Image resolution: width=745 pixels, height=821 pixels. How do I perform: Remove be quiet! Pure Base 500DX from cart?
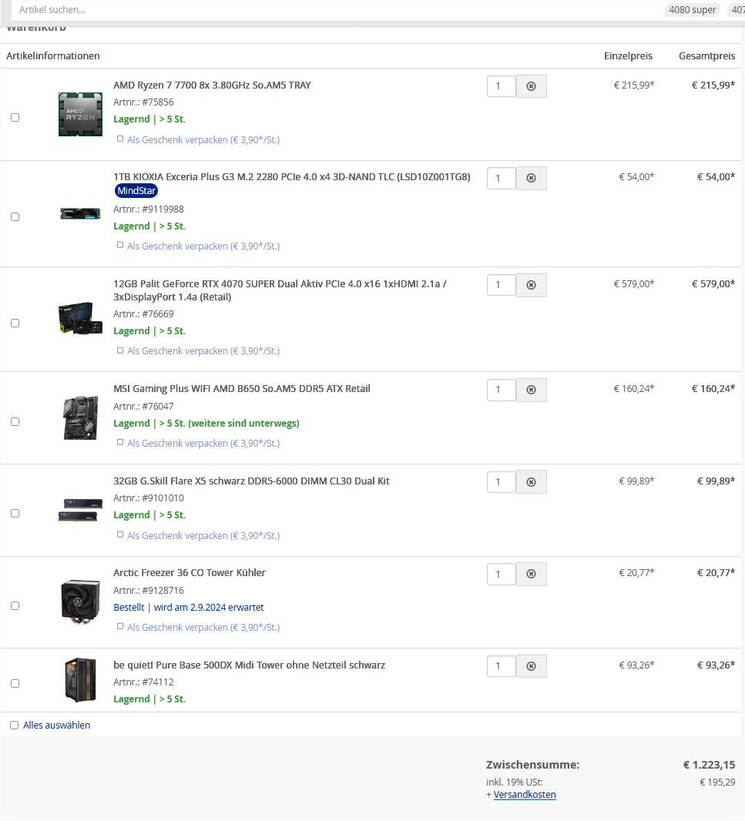click(532, 666)
